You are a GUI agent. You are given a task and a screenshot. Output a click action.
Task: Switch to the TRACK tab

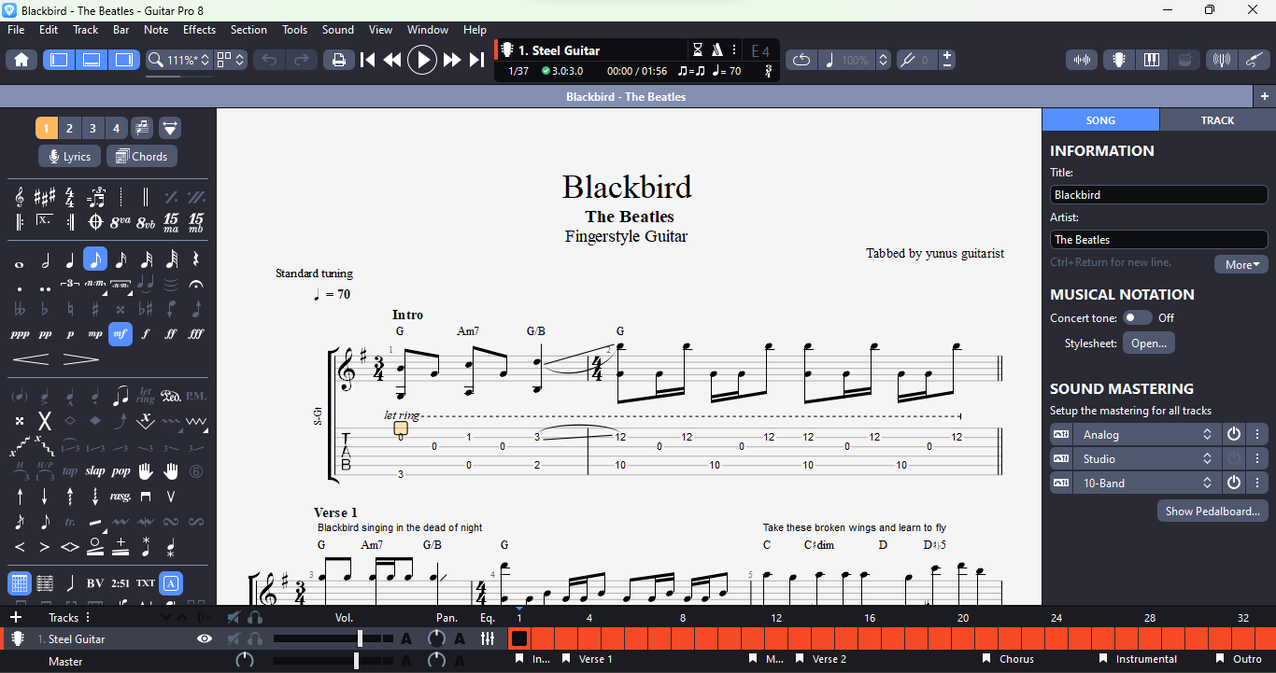(x=1217, y=120)
